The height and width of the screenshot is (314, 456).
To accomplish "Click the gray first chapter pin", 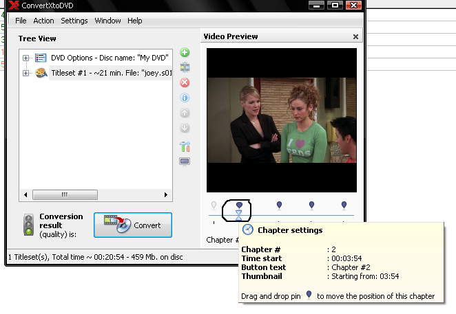I will 214,205.
